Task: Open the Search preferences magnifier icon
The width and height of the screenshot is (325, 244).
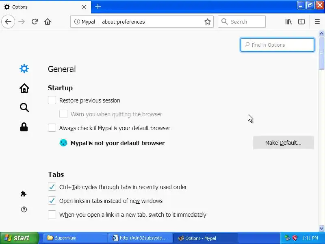Action: pos(24,108)
